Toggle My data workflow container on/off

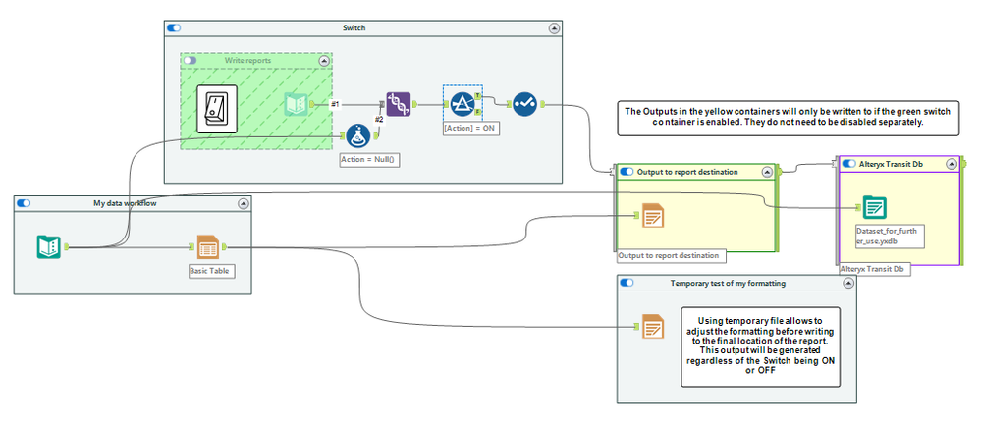[x=24, y=203]
